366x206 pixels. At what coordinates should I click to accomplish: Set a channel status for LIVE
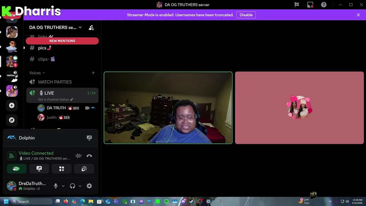pos(55,100)
